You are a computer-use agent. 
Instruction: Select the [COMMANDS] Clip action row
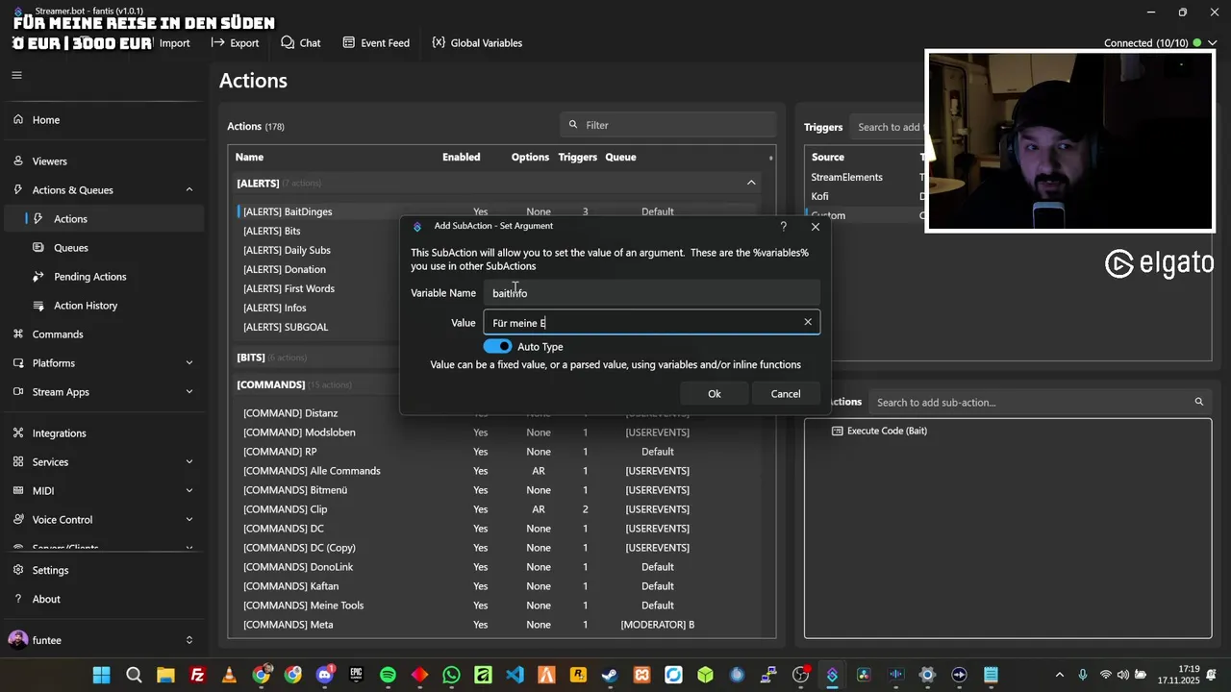(496, 509)
